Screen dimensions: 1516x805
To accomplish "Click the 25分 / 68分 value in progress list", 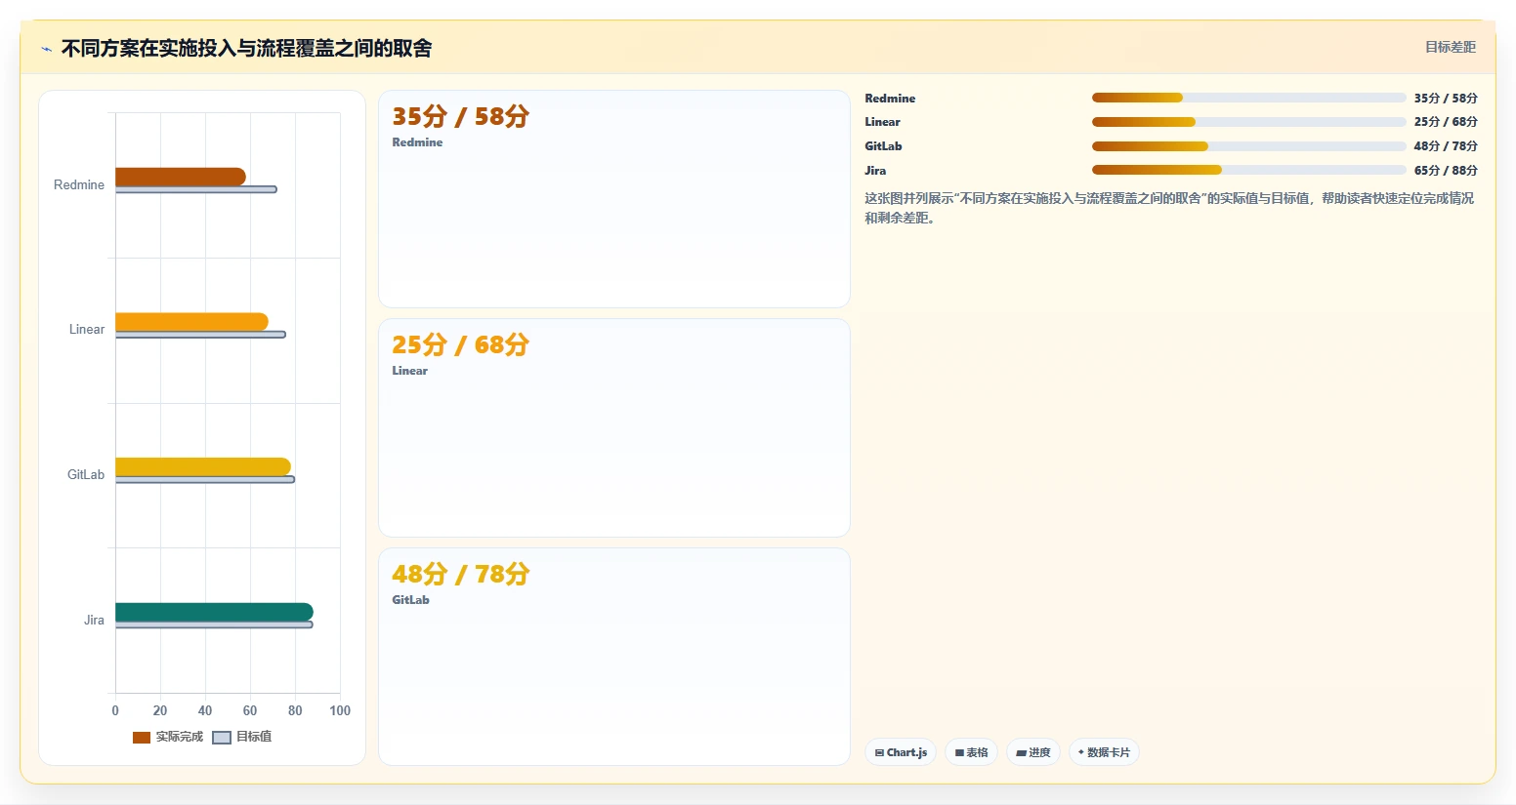I will 1446,122.
